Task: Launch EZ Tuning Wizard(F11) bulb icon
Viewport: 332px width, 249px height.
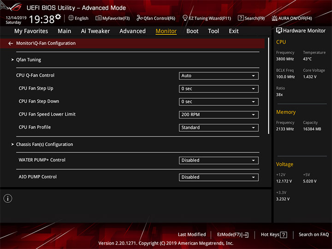Action: pyautogui.click(x=185, y=18)
